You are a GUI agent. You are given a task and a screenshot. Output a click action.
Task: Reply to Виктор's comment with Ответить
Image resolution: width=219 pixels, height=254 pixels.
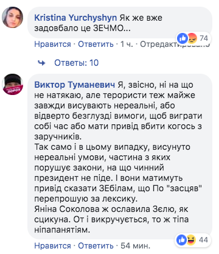pos(96,246)
